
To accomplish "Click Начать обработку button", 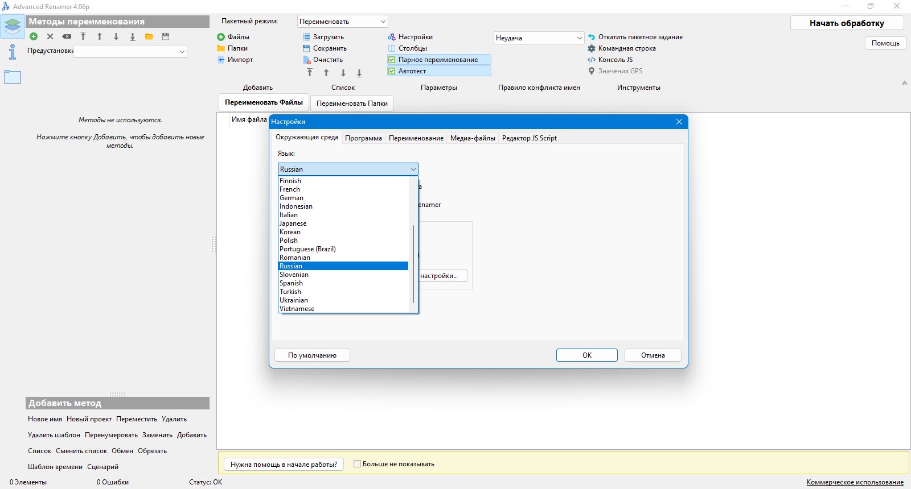I will pos(847,23).
